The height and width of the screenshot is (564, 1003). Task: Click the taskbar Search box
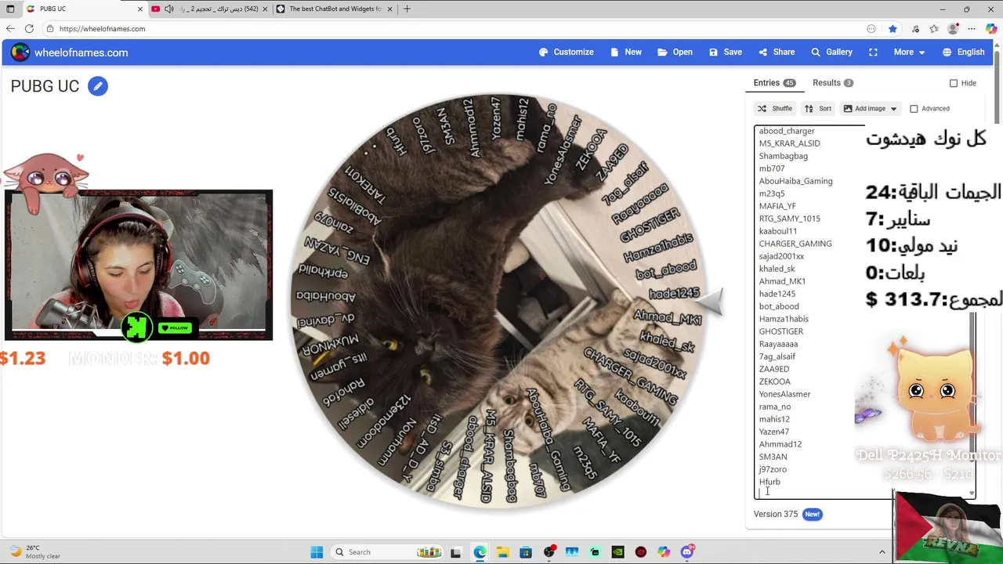click(x=388, y=552)
